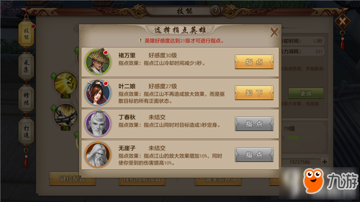Click the plus icon beside 15727586
360x202 pixels.
[324, 162]
